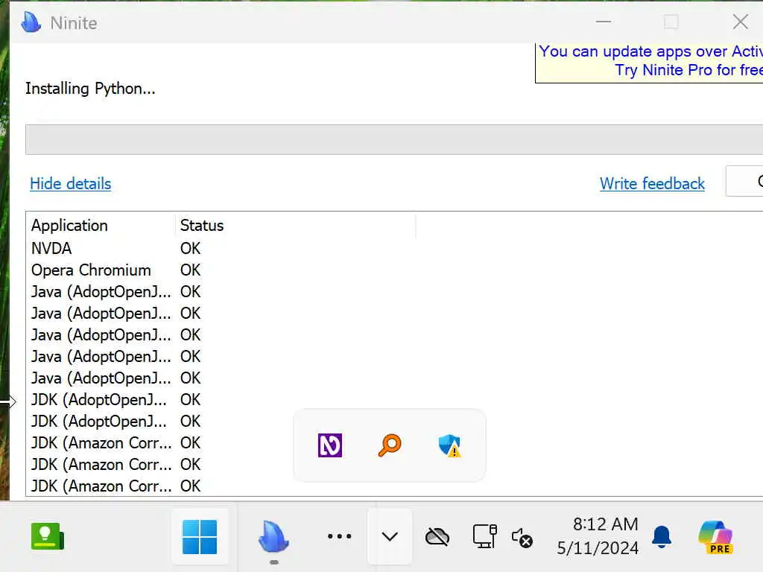Click the OneDrive cloud offline tray icon
The height and width of the screenshot is (572, 763).
click(x=437, y=537)
